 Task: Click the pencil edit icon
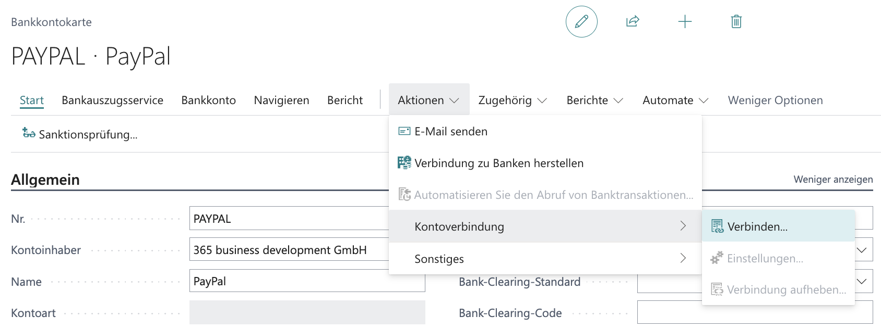point(581,22)
